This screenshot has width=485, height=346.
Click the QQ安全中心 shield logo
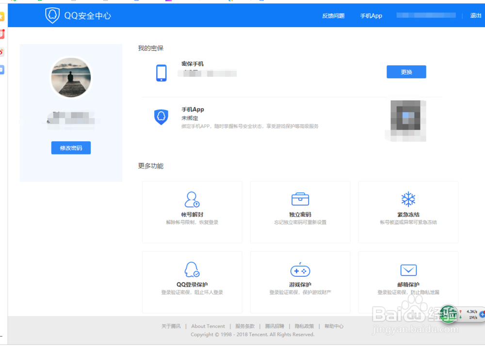[52, 15]
